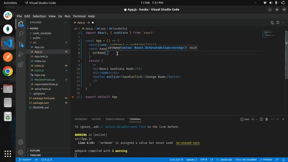288x162 pixels.
Task: Split the terminal panel
Action: pyautogui.click(x=261, y=119)
